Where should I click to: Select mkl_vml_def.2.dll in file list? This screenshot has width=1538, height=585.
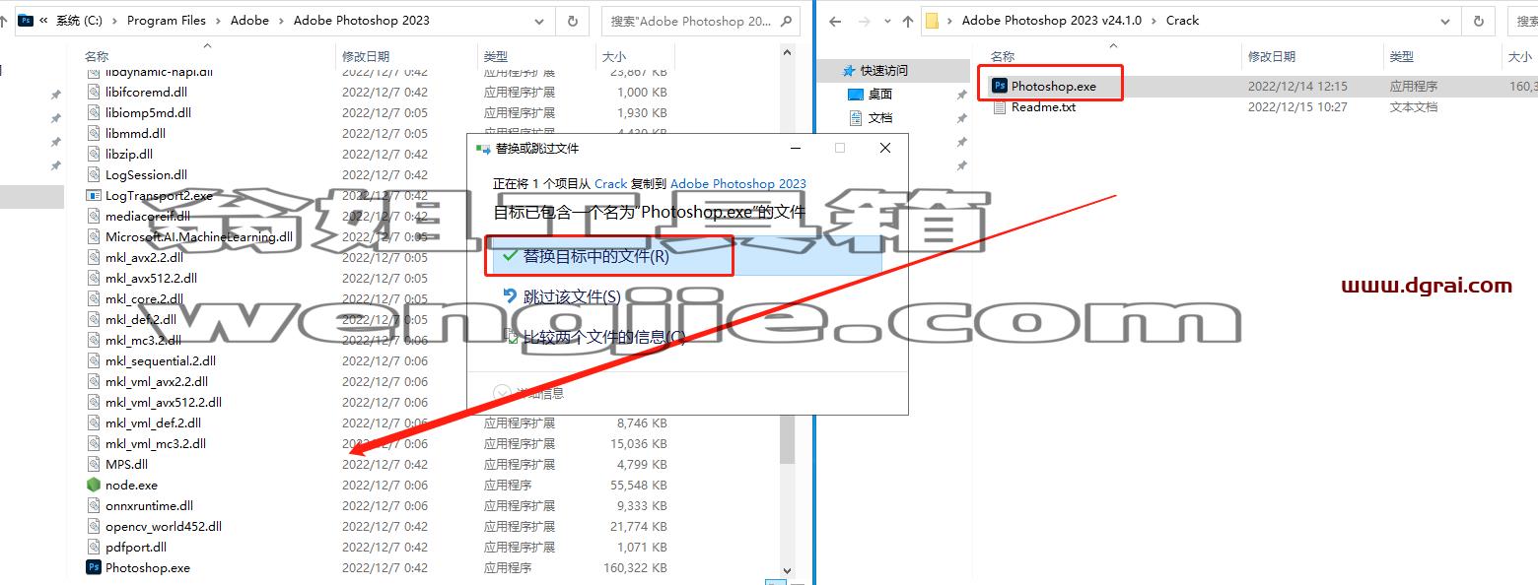[x=153, y=422]
